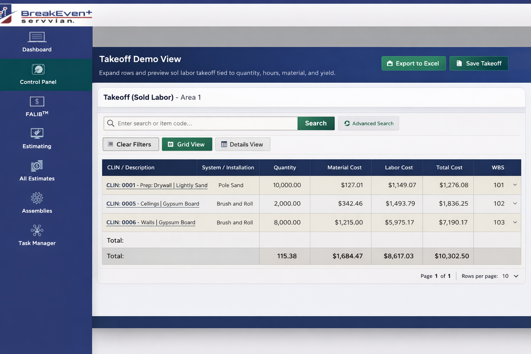Open the Estimating sidebar icon
The width and height of the screenshot is (531, 354).
[37, 133]
